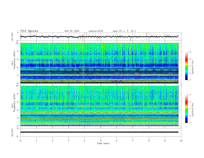Image resolution: width=204 pixels, height=158 pixels.
Task: Click the "8" tick on ch.2 frequency axis
Action: click(x=18, y=94)
